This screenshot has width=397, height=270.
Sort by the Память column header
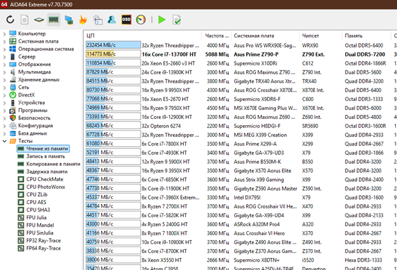click(366, 36)
